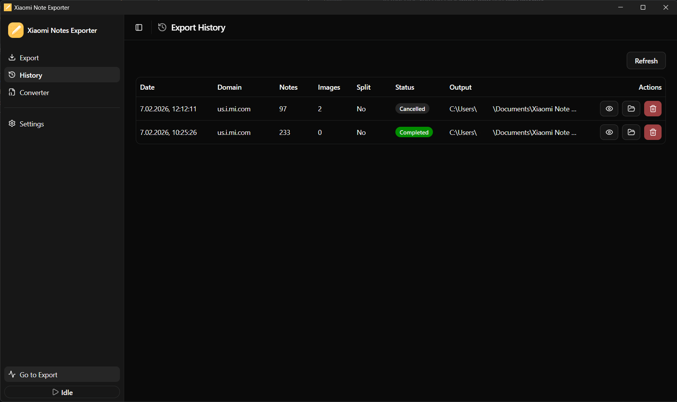
Task: Refresh the export history list
Action: click(646, 61)
